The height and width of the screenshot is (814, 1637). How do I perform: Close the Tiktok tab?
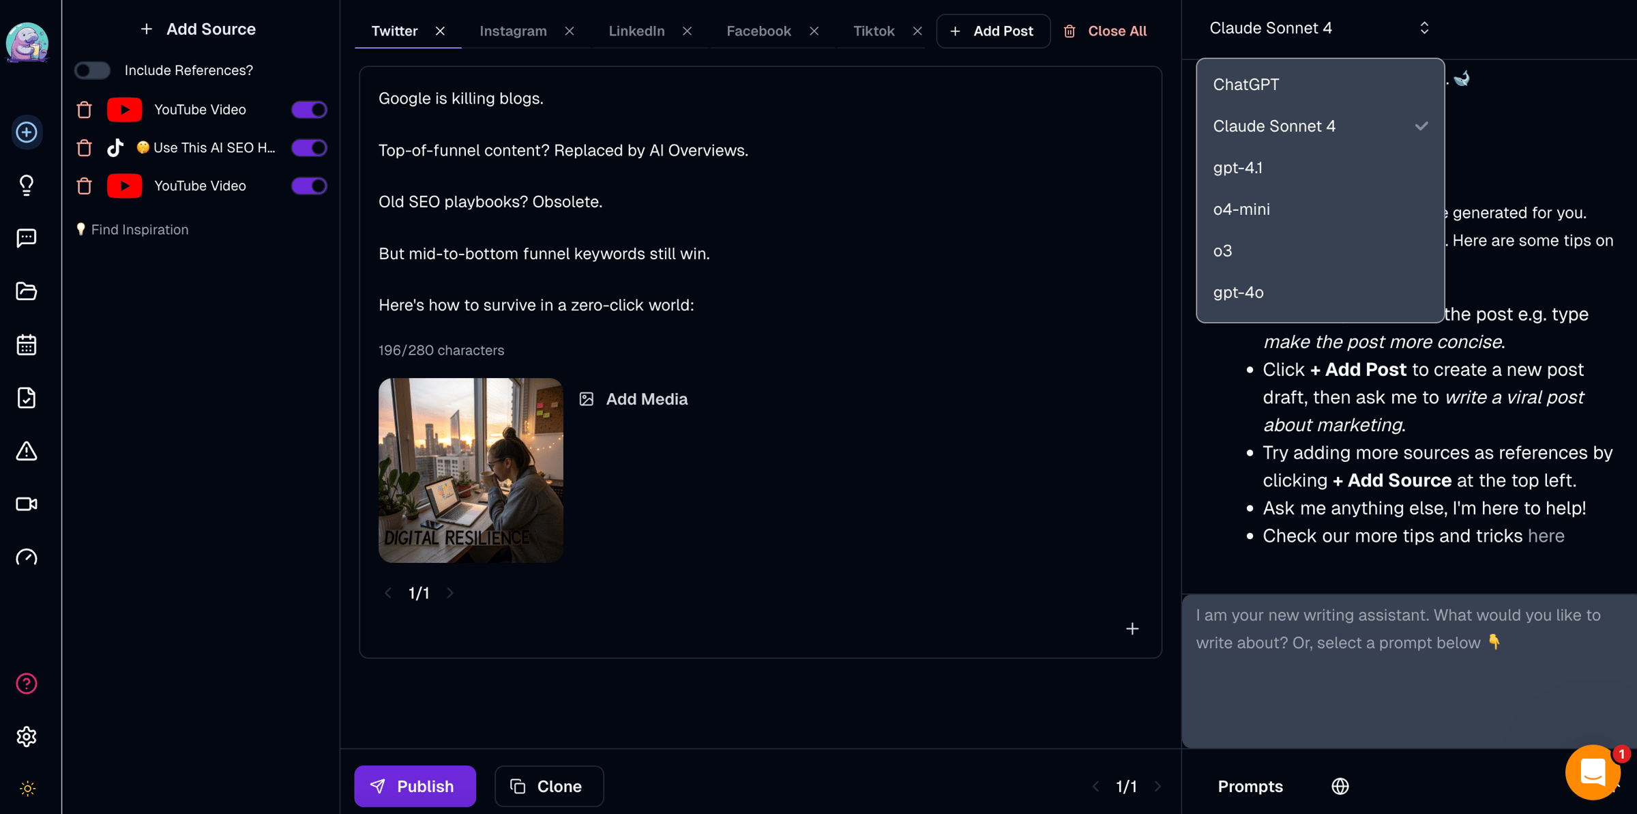(x=917, y=31)
